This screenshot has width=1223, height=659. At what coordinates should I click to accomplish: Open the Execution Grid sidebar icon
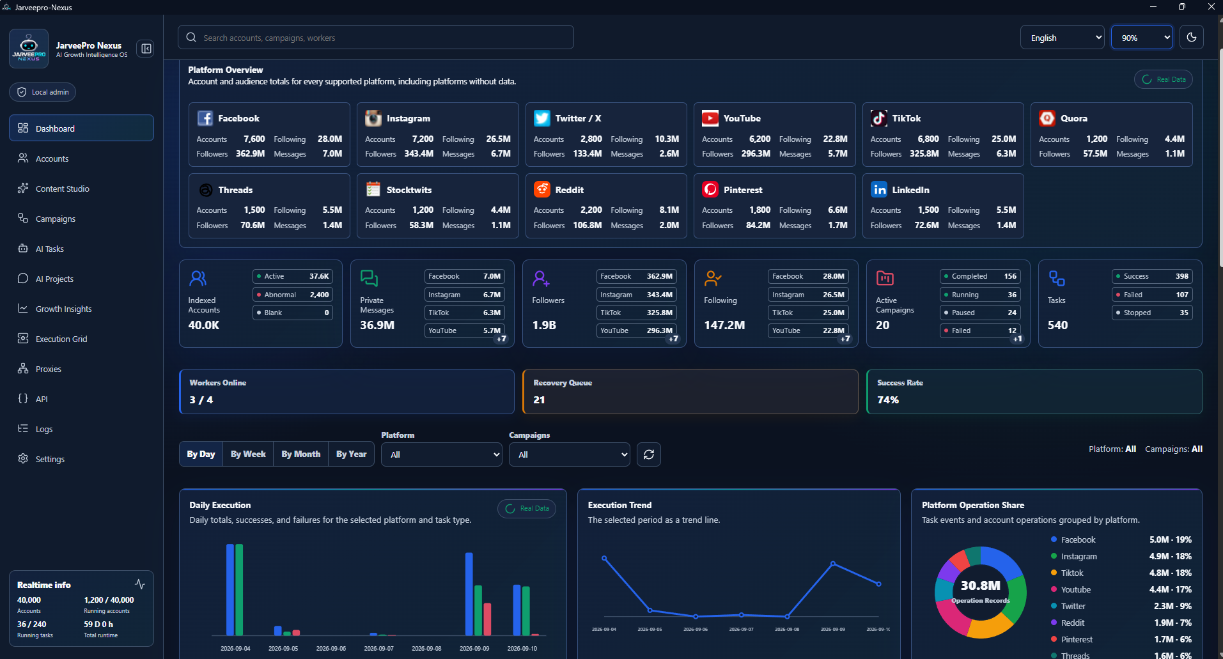(23, 338)
